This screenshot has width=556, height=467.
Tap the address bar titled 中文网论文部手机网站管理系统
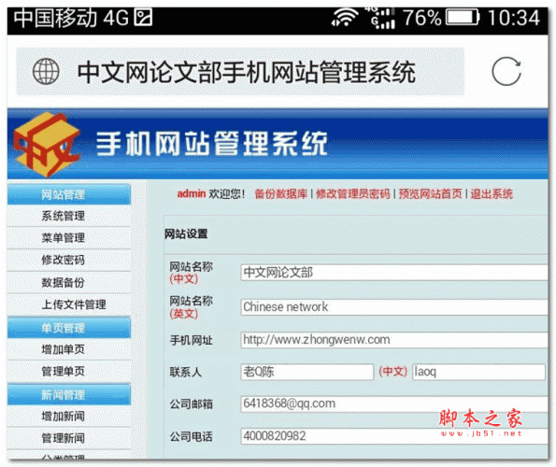pos(240,72)
